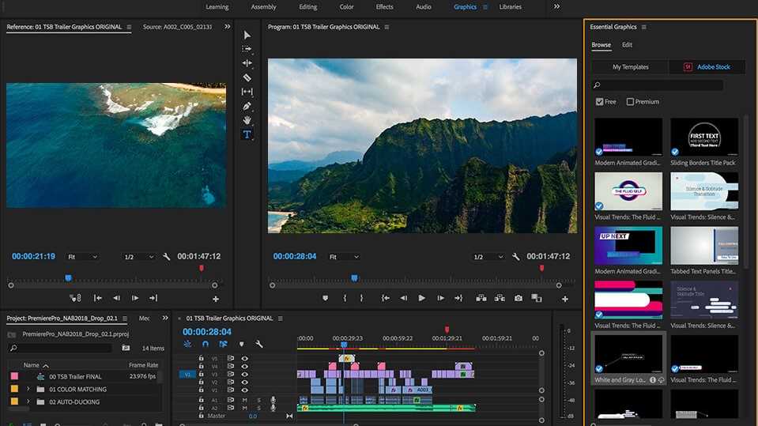
Task: Open the Program monitor Fit zoom dropdown
Action: pyautogui.click(x=344, y=257)
